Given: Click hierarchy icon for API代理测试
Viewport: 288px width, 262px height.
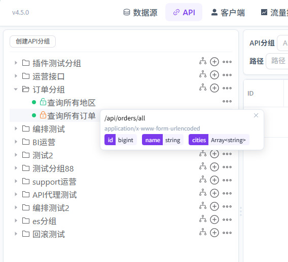Looking at the screenshot, I should 203,193.
